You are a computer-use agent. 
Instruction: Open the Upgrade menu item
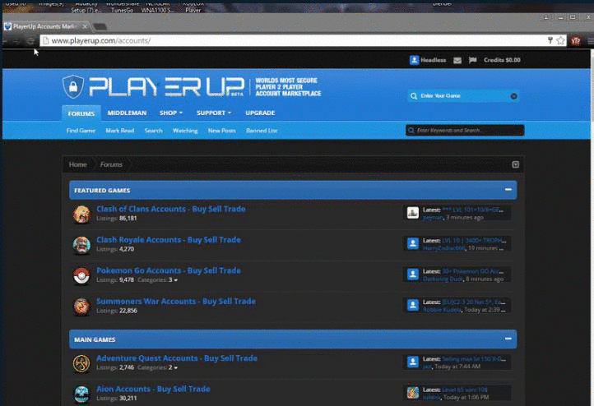(x=260, y=113)
